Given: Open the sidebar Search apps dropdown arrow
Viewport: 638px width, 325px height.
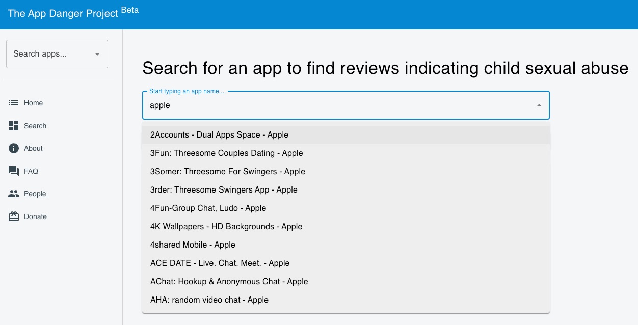Looking at the screenshot, I should click(x=97, y=54).
